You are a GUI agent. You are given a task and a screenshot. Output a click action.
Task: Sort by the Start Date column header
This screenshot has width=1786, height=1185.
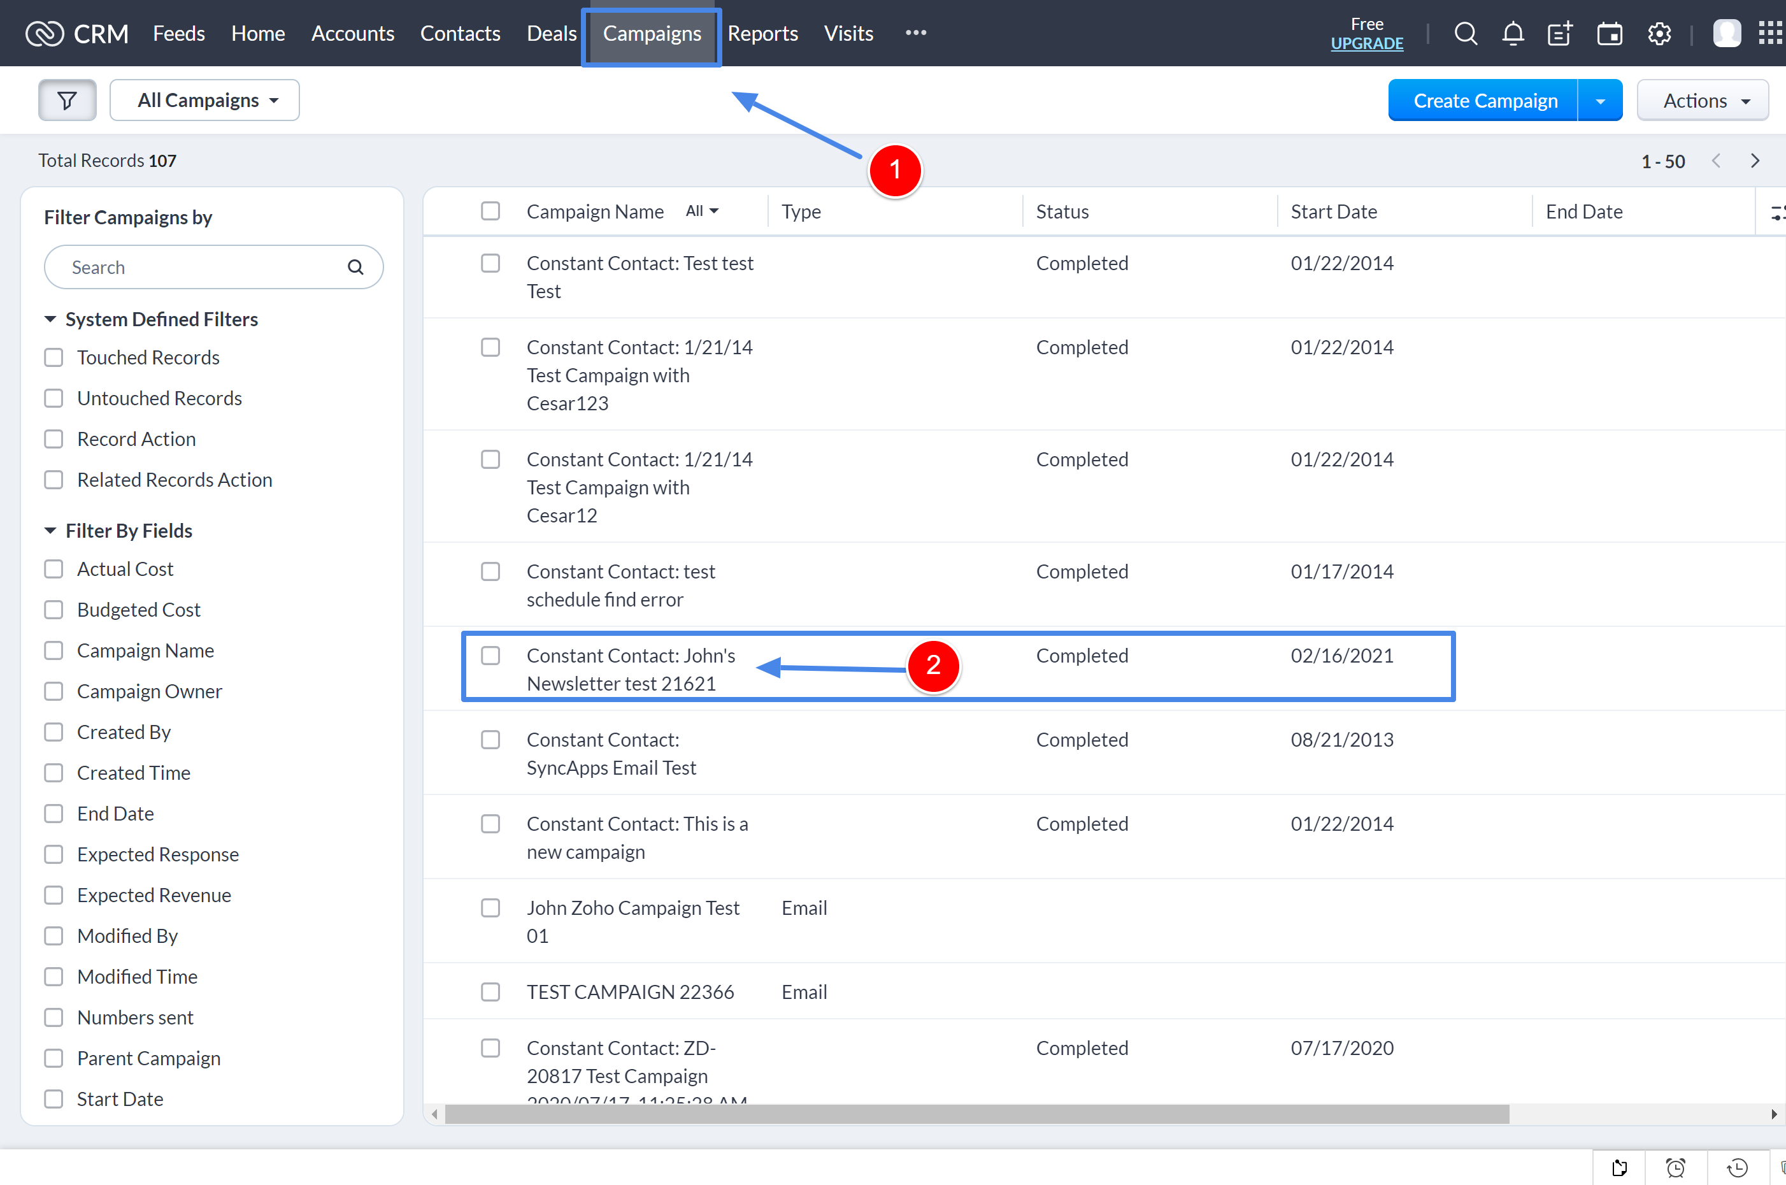(1334, 212)
